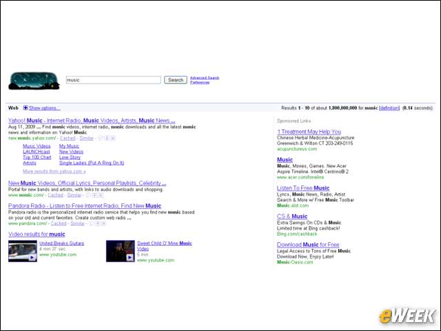Click Bing.com/cashback ad URL
This screenshot has height=331, width=441.
click(x=297, y=234)
